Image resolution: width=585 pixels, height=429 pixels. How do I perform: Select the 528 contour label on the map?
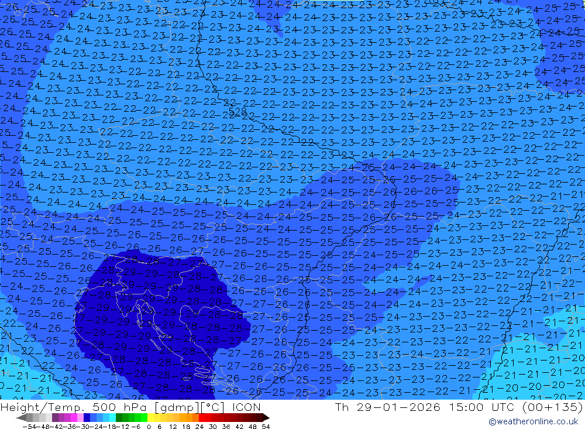(x=238, y=112)
